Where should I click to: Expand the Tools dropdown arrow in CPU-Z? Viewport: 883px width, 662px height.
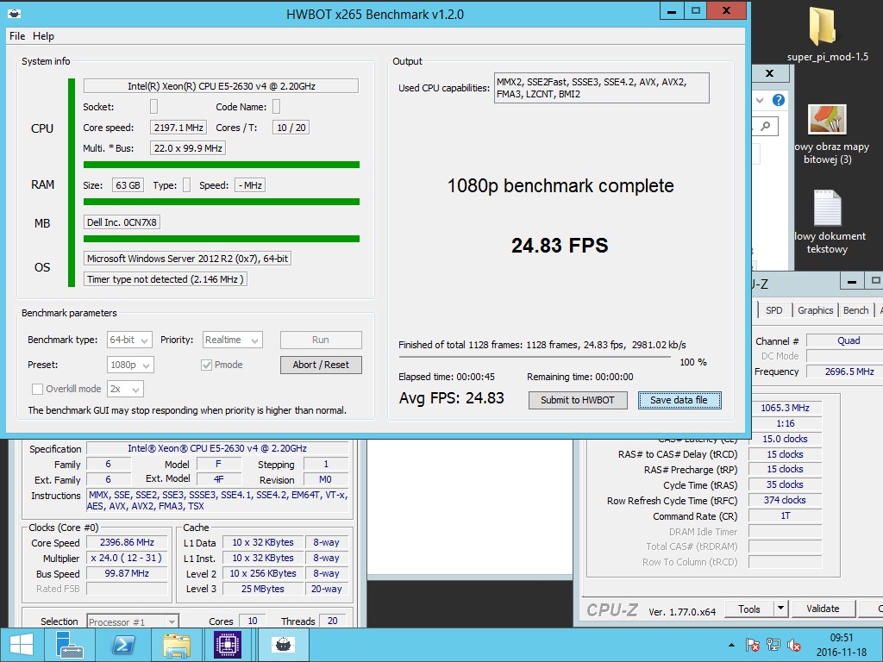(x=780, y=609)
